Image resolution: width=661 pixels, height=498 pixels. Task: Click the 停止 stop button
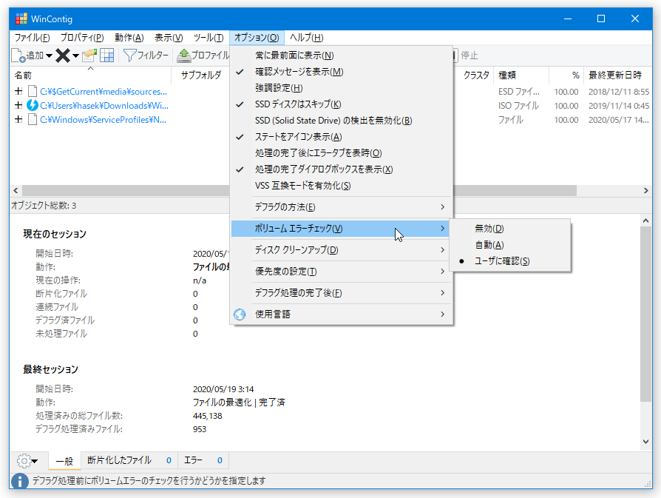point(467,55)
